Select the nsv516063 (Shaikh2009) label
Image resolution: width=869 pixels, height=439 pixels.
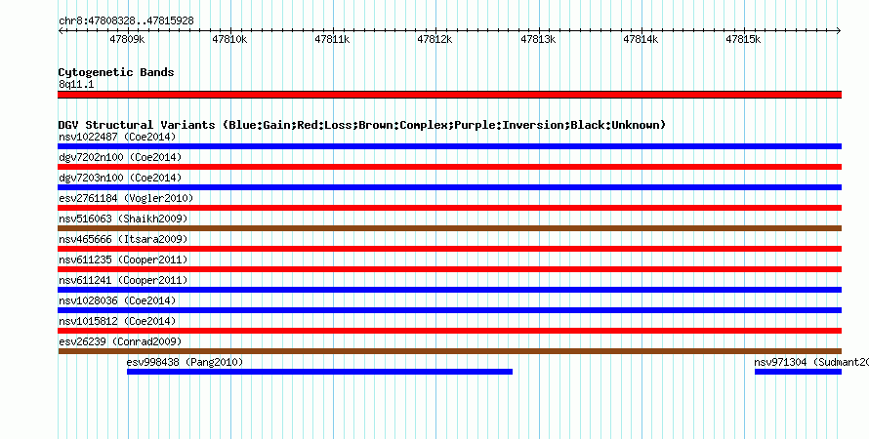tap(123, 219)
